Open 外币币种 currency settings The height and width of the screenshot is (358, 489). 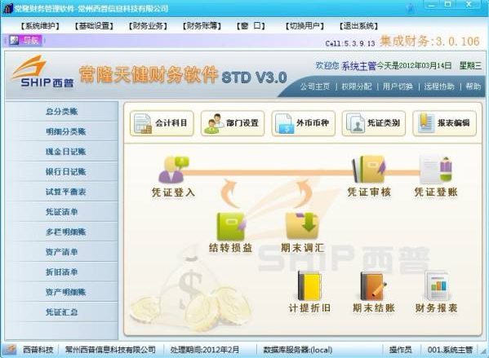tap(303, 123)
